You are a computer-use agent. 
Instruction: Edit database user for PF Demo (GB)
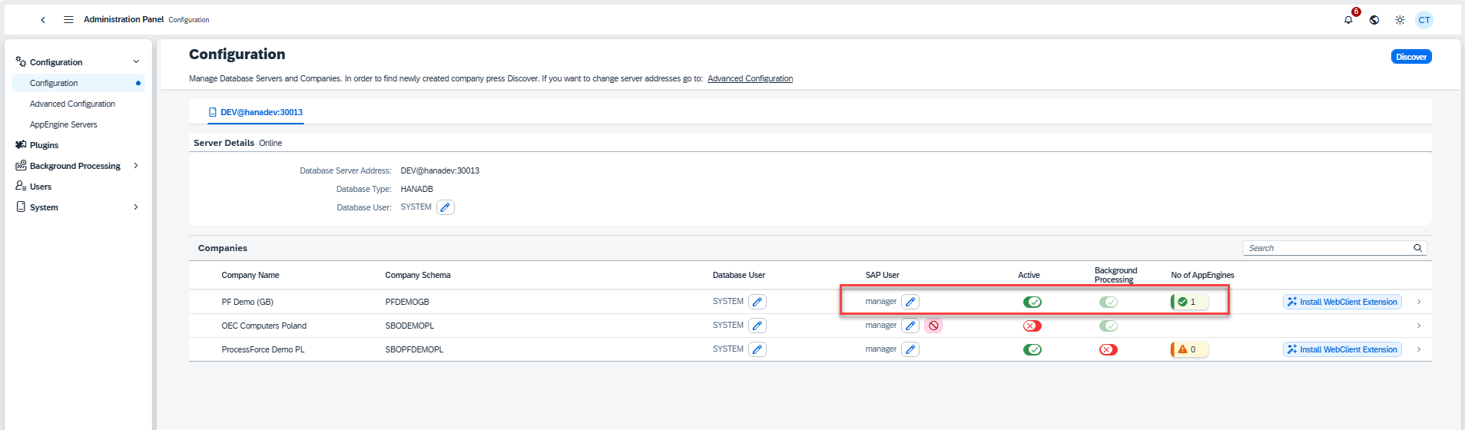tap(757, 302)
